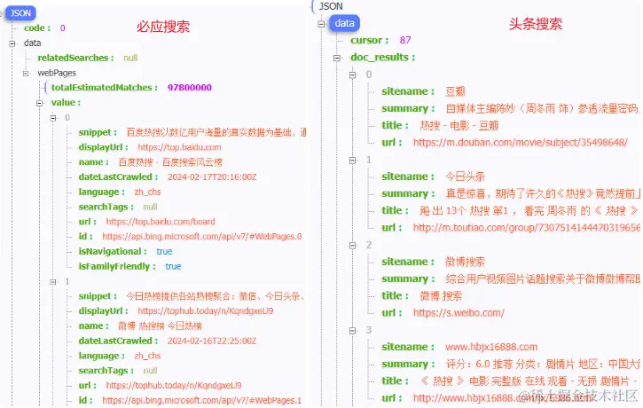Viewport: 643px width, 408px height.
Task: Collapse doc_results item 3
Action: click(353, 331)
